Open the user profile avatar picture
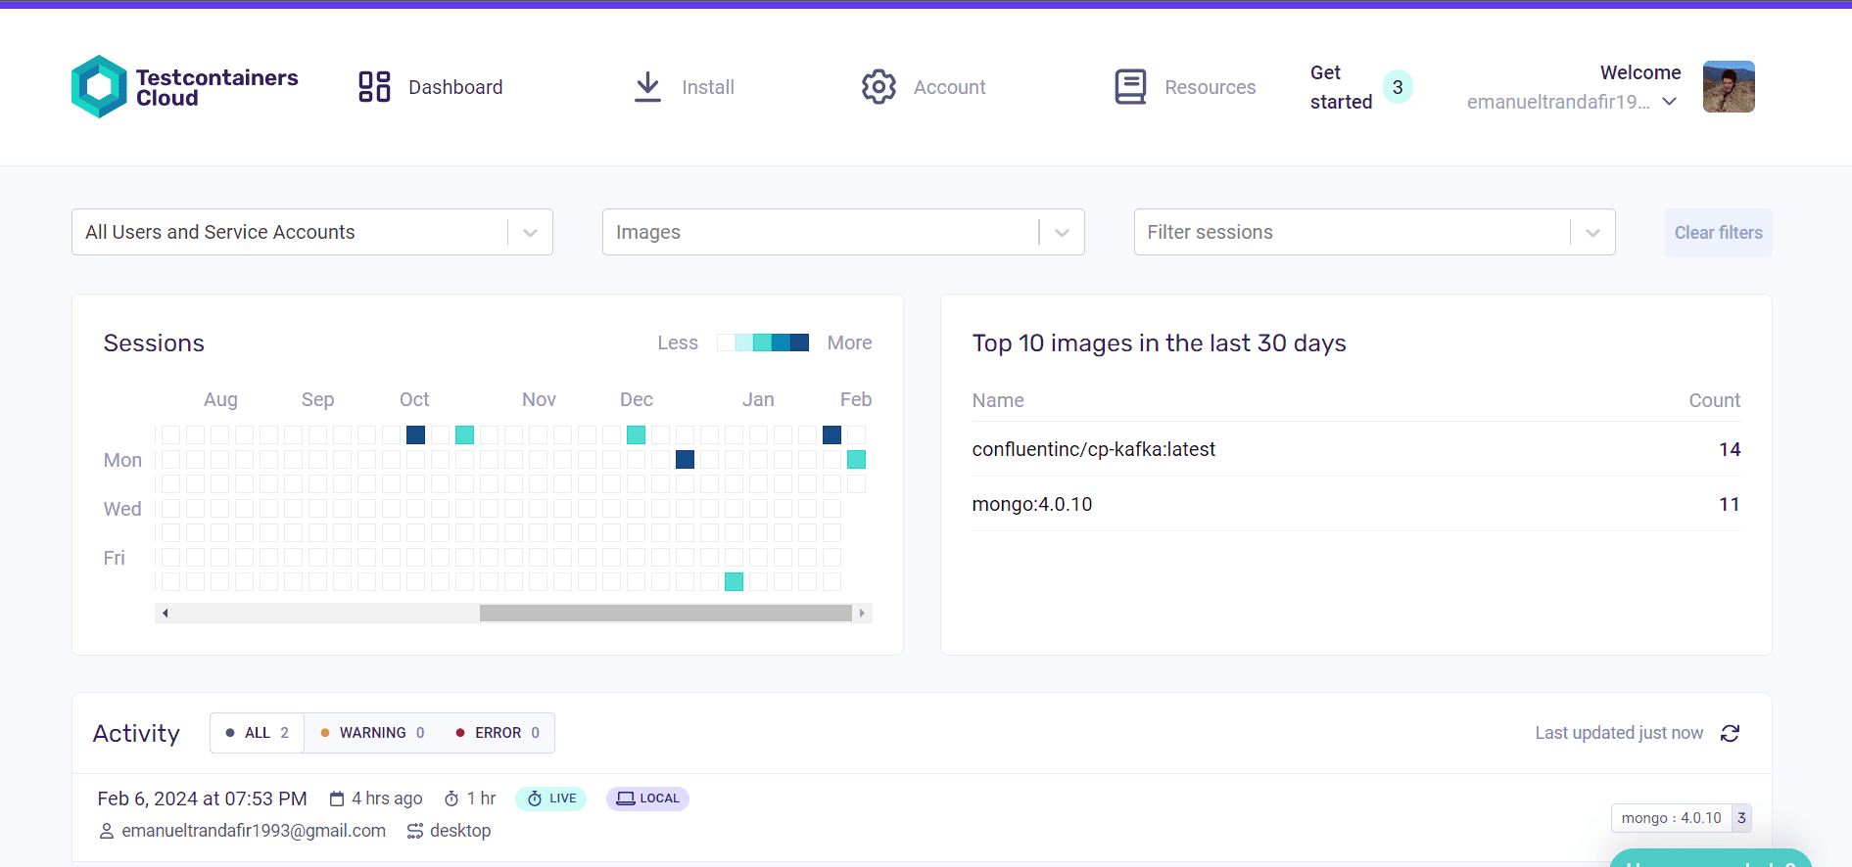1852x867 pixels. point(1729,86)
